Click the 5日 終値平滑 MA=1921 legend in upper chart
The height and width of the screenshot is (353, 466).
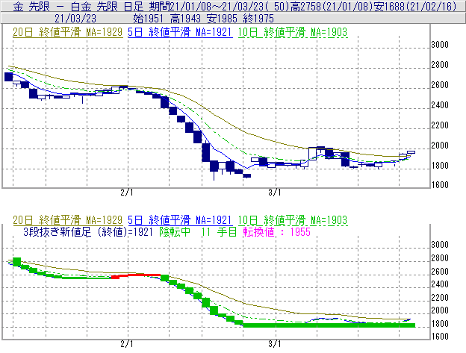coord(180,32)
